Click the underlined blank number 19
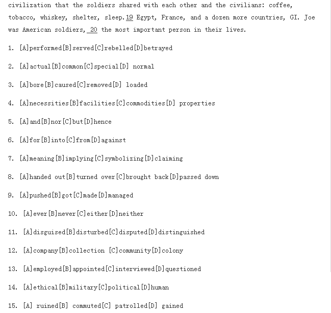Viewport: 331px width, 313px height. [130, 17]
